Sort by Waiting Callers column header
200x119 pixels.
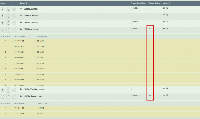[x=154, y=3]
